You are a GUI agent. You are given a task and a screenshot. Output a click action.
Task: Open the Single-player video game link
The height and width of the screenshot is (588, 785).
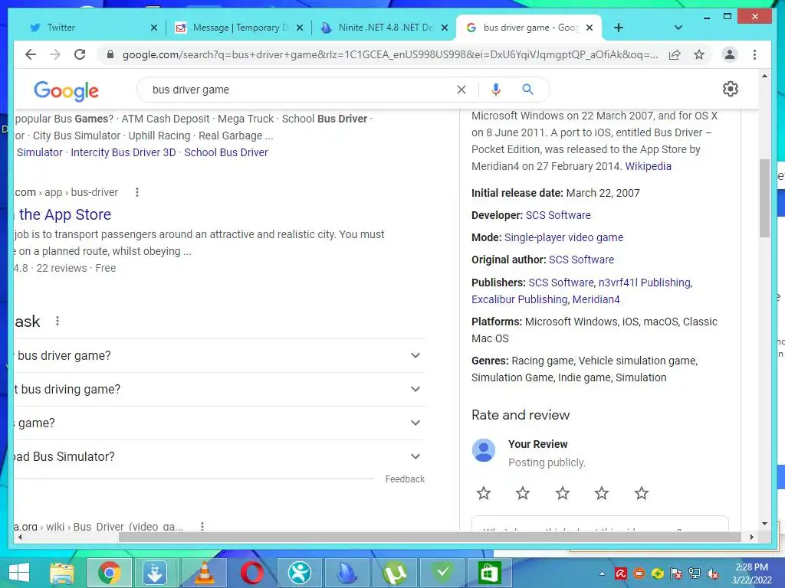click(563, 237)
